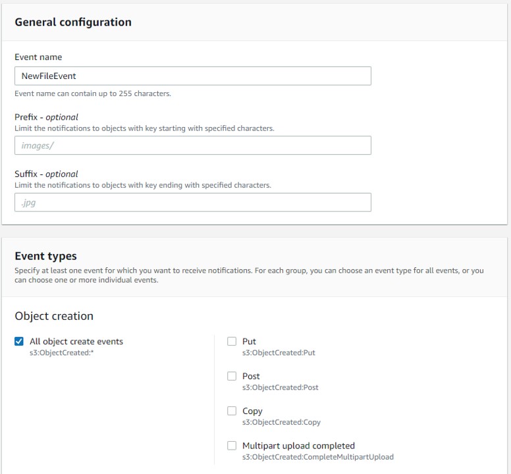Screen dimensions: 511x474
Task: Click the 'Event name' field label
Action: tap(38, 57)
